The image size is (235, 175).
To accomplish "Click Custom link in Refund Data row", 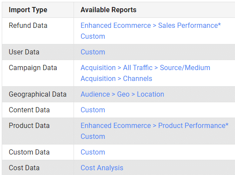I will point(93,37).
